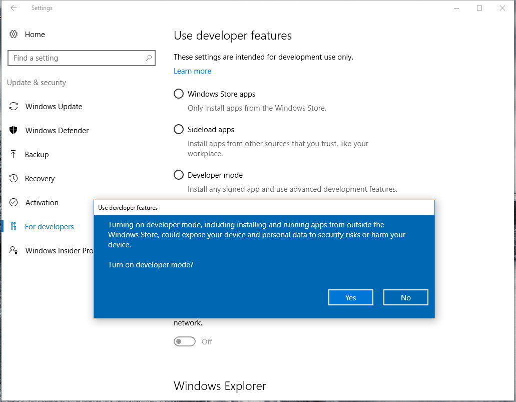Click the Find a setting search box
This screenshot has width=516, height=402.
pos(81,58)
